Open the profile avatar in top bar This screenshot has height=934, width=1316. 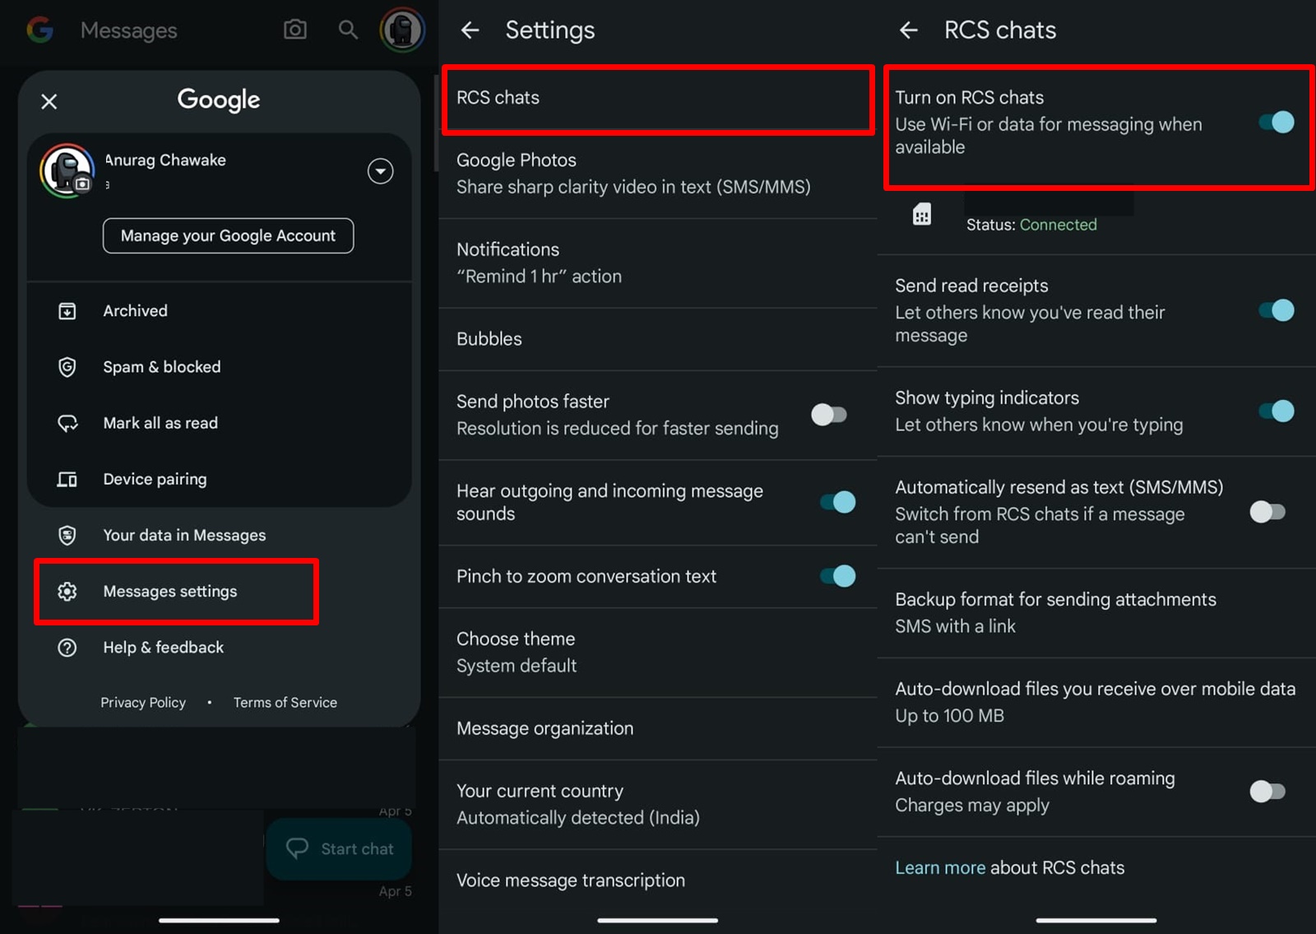click(x=402, y=30)
